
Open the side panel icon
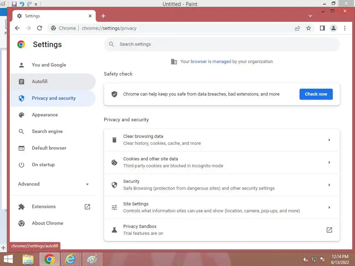pos(322,28)
